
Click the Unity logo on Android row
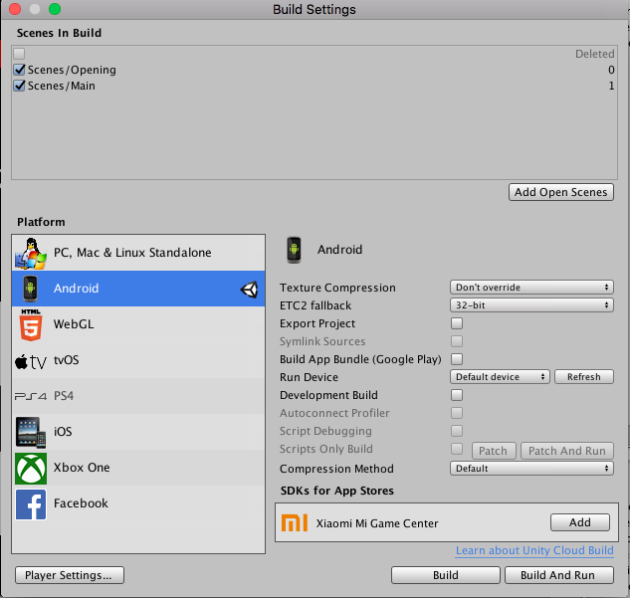(x=249, y=290)
